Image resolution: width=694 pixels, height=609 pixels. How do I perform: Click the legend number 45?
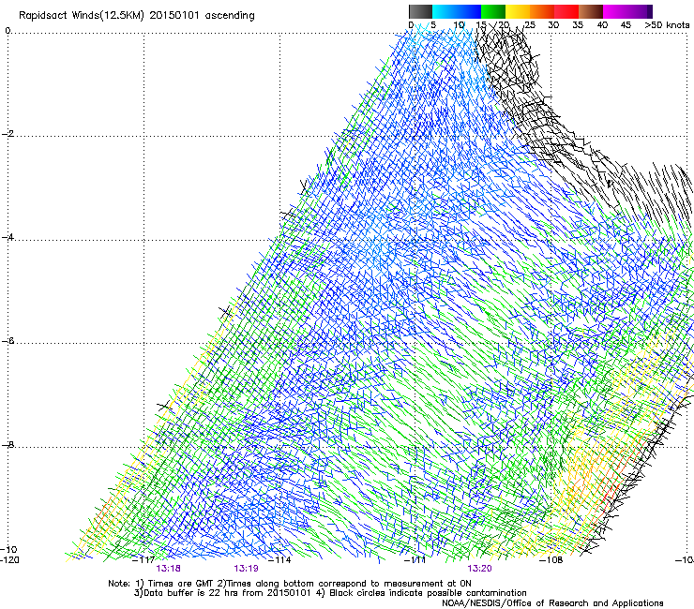click(626, 25)
